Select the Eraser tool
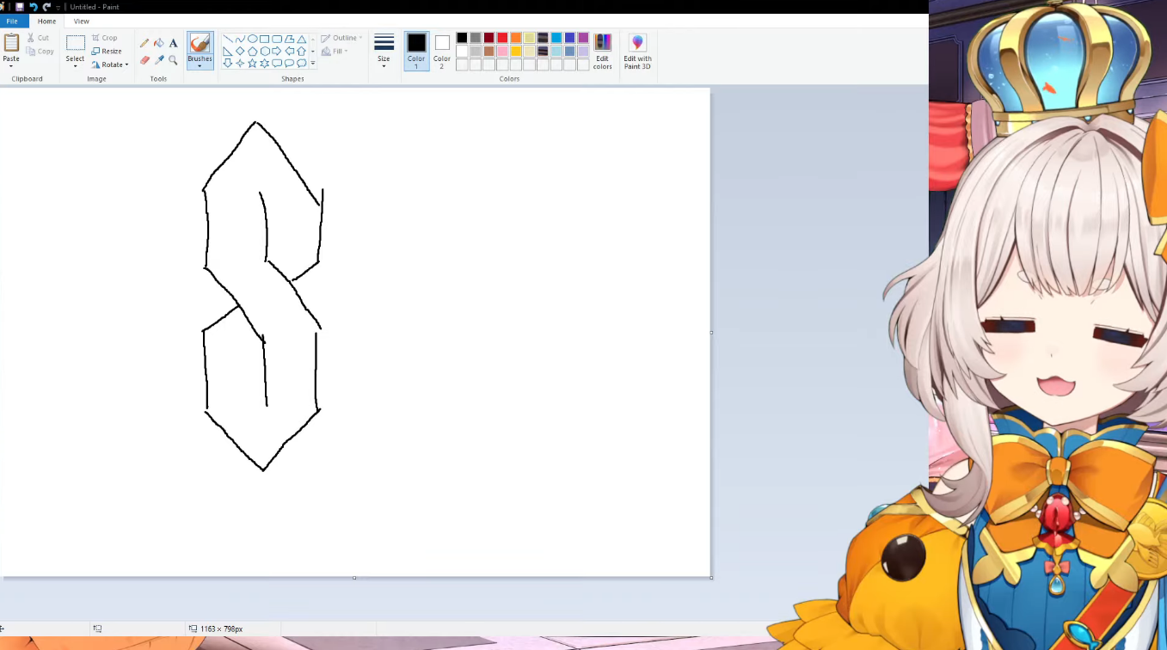This screenshot has height=650, width=1167. pos(144,60)
